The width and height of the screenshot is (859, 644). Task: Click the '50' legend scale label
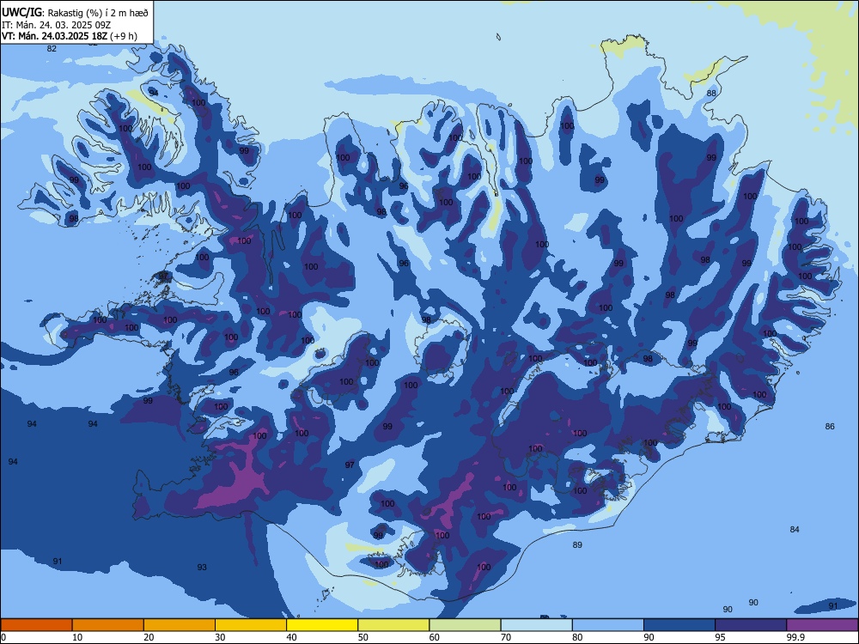pos(363,637)
